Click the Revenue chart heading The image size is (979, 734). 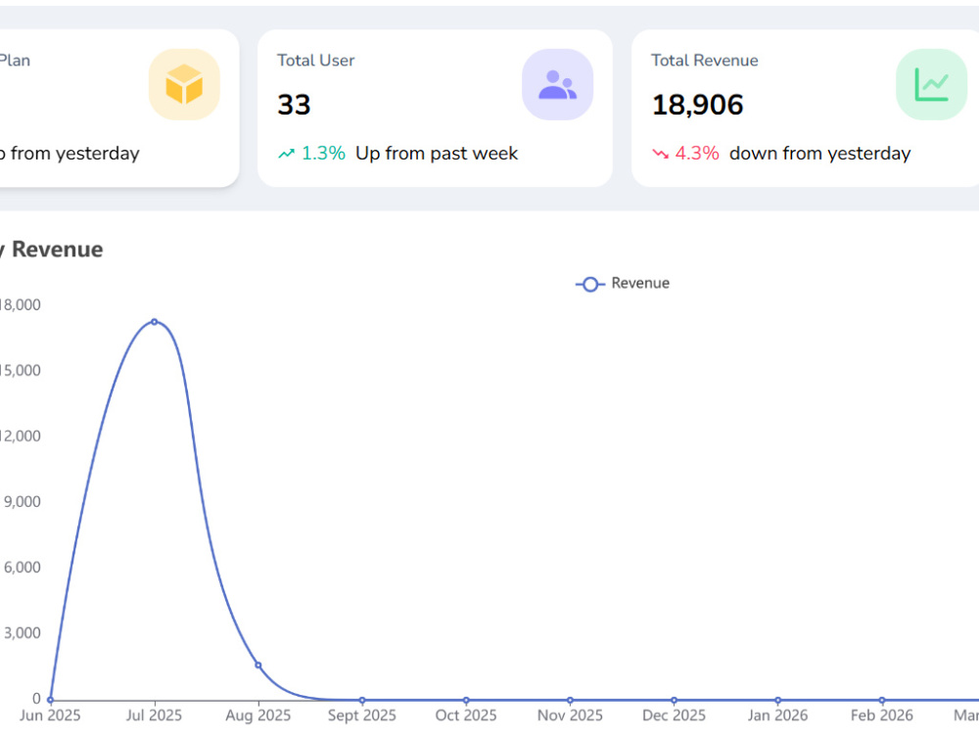coord(53,250)
